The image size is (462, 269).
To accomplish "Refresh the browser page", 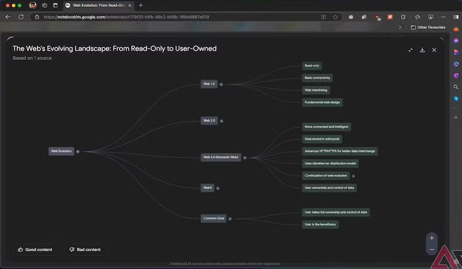I will coord(21,17).
